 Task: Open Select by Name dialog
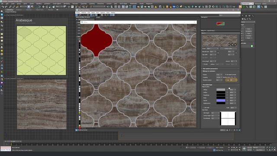tap(32, 7)
